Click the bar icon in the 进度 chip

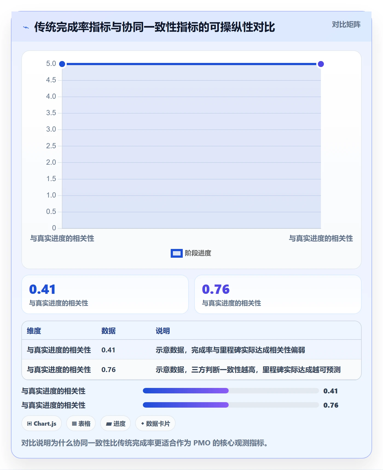(109, 424)
